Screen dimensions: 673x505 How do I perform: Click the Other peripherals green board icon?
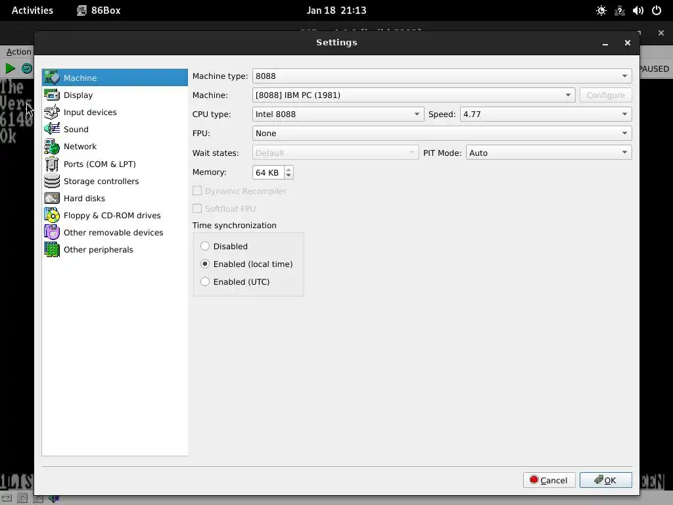(x=52, y=249)
